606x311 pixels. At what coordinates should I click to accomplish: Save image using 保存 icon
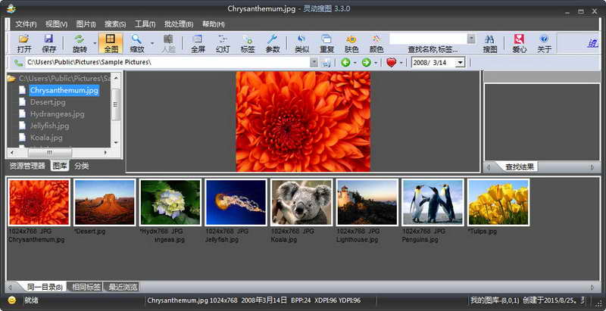point(48,43)
